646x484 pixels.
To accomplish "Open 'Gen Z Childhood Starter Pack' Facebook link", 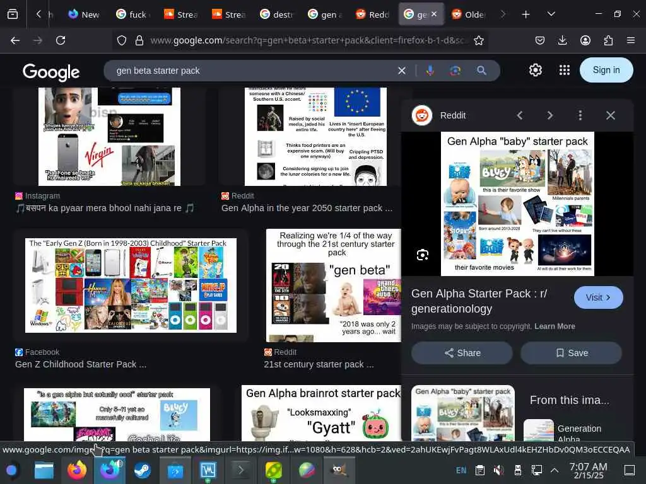I will (81, 364).
